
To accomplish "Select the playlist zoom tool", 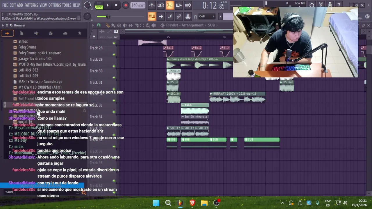I will 148,25.
